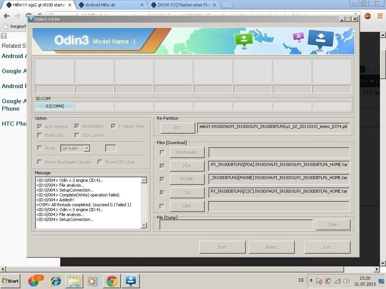This screenshot has height=289, width=386.
Task: Click the PDA file button
Action: tap(187, 166)
